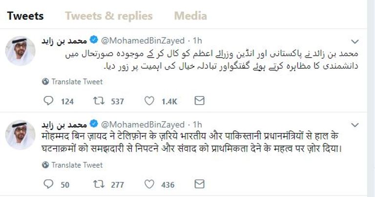
Task: Open the Media tab
Action: (190, 16)
